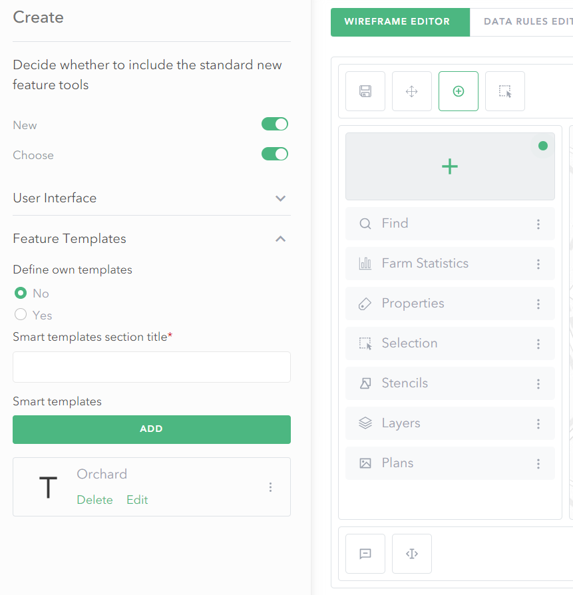Screen dimensions: 573x595
Task: Select the Yes radio button
Action: click(19, 315)
